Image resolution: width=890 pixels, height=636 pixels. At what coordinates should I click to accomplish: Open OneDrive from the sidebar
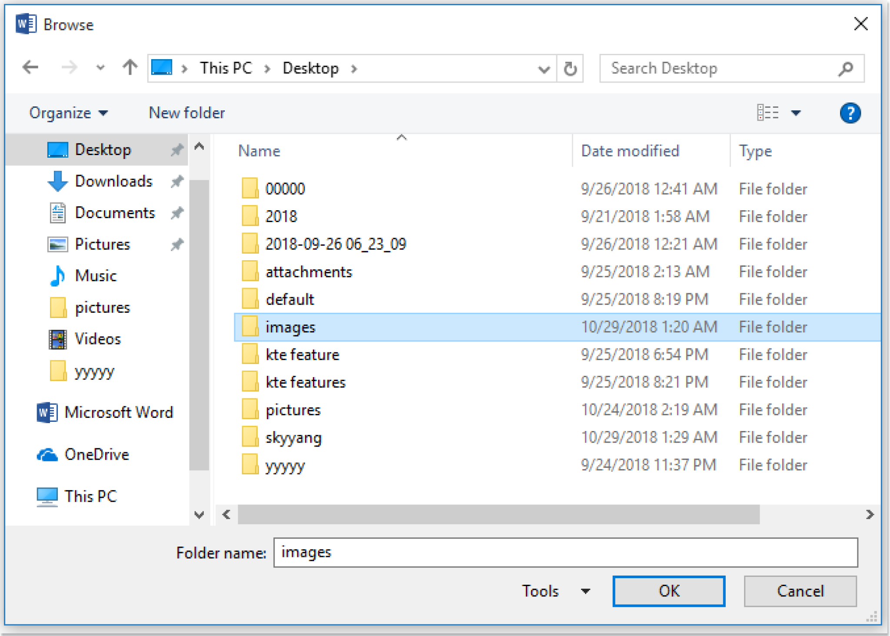97,454
